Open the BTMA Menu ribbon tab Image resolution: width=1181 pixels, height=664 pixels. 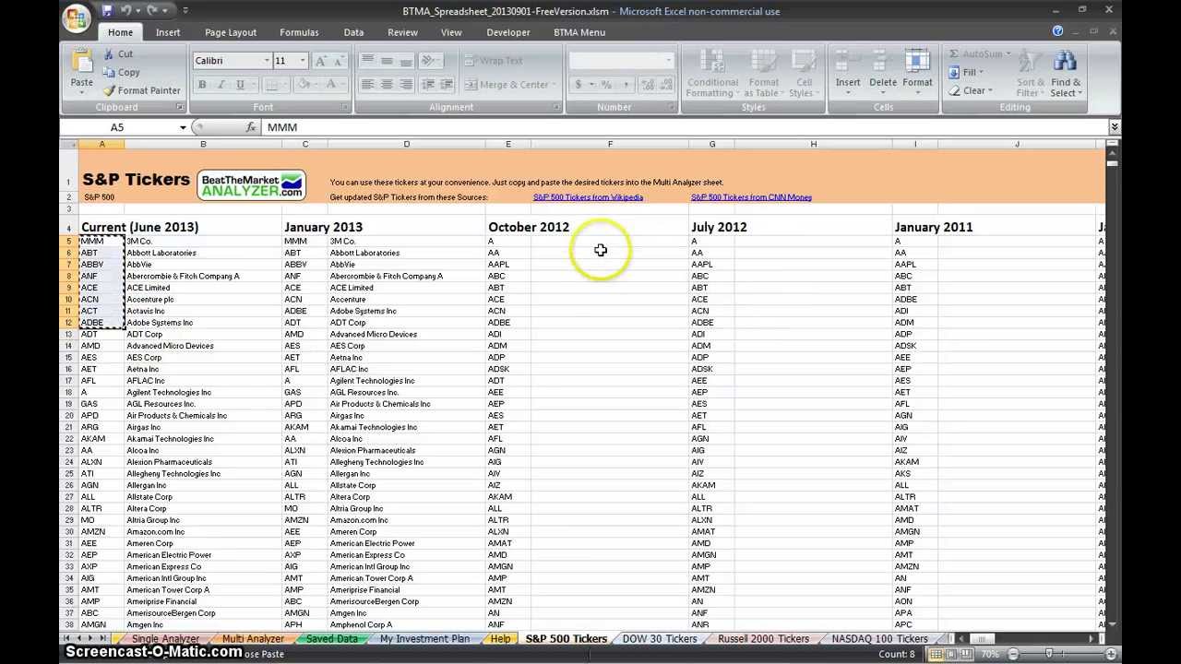point(579,32)
